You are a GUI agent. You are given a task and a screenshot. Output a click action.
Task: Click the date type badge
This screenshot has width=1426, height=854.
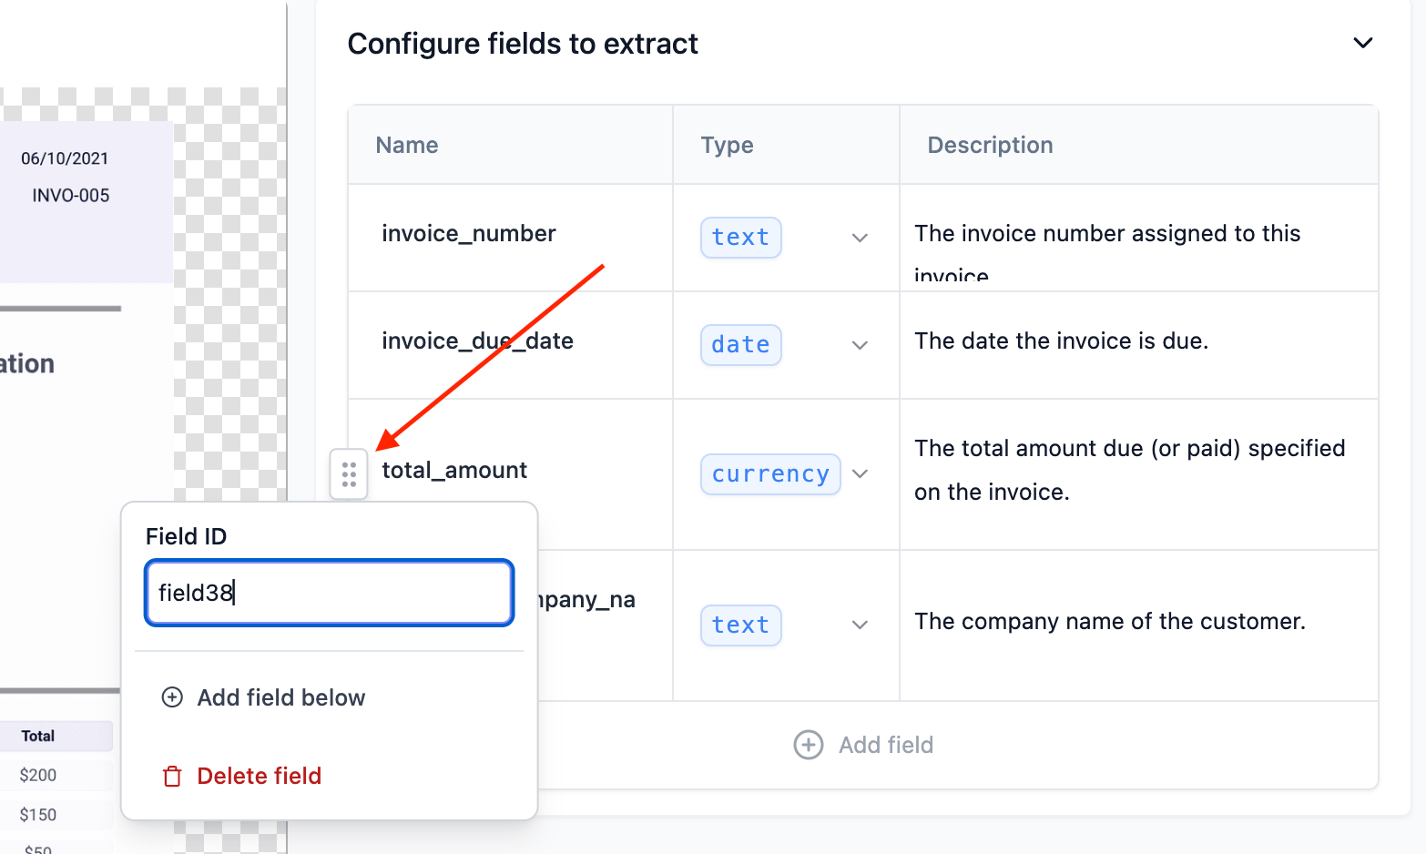coord(740,345)
